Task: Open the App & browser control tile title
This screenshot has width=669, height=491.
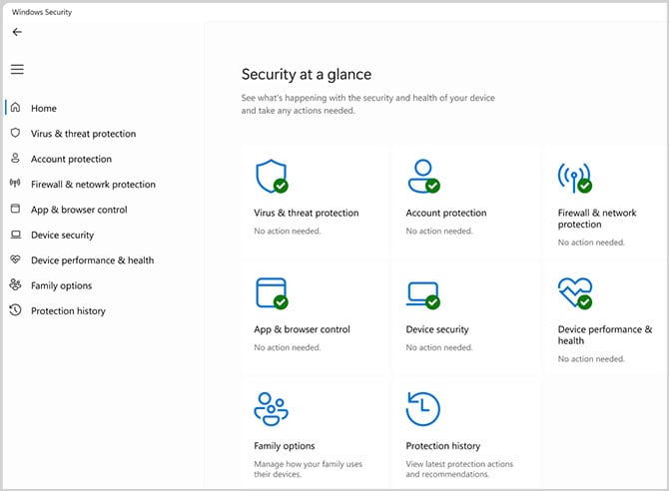Action: (303, 329)
